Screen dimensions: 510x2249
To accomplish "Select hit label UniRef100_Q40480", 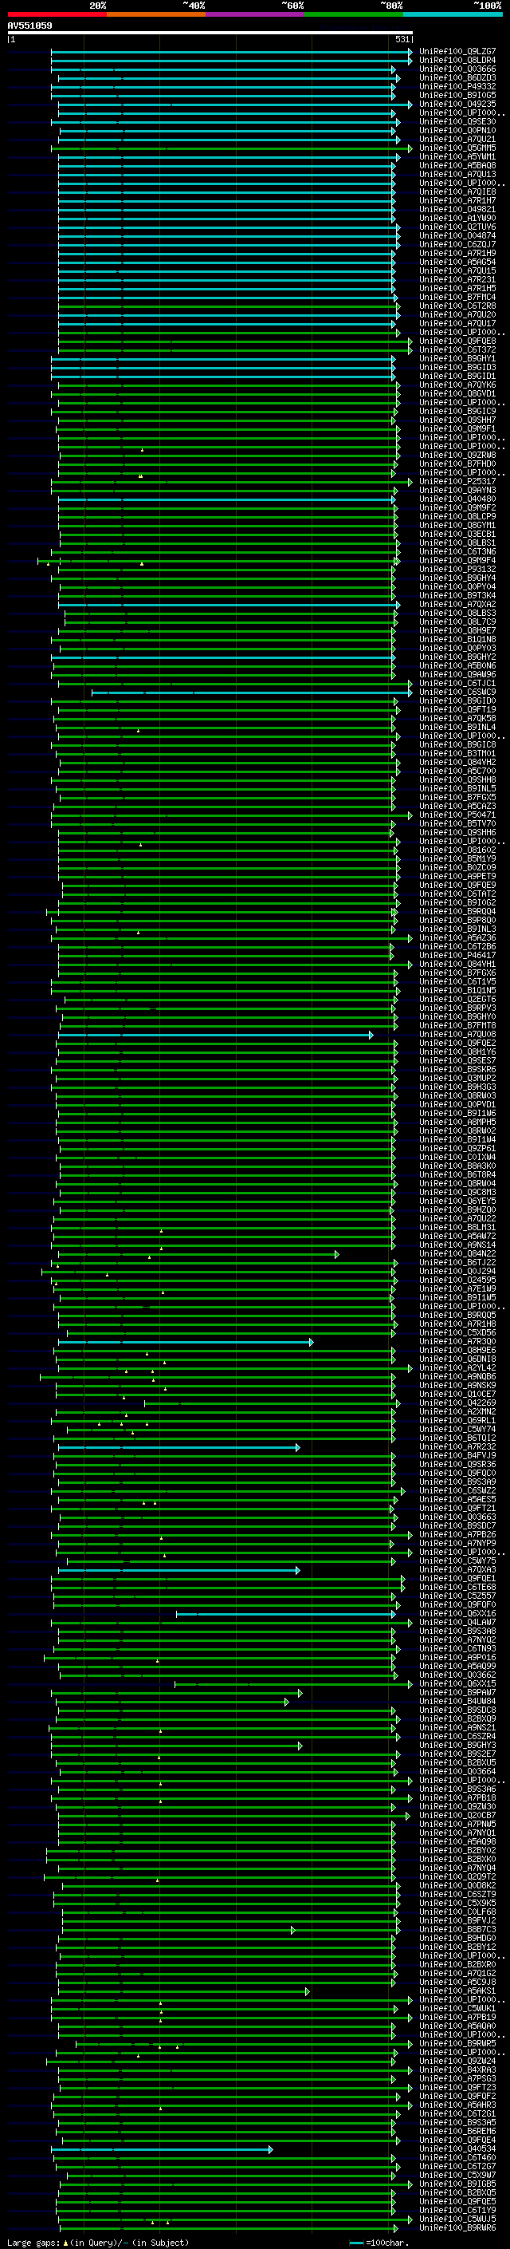I will point(457,499).
